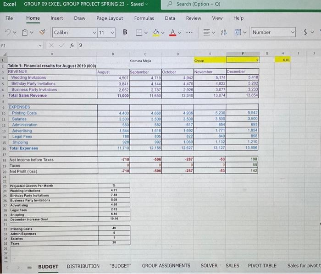Open the Paste options dropdown arrow

(x=32, y=33)
